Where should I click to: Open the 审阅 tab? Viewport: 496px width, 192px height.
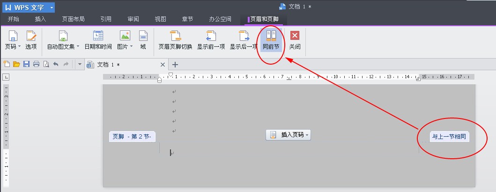133,19
